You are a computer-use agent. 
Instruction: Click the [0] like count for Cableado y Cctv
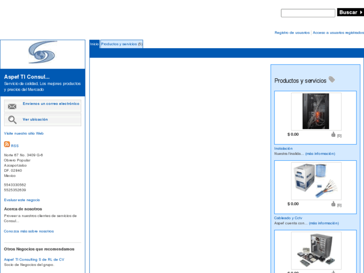pyautogui.click(x=339, y=205)
